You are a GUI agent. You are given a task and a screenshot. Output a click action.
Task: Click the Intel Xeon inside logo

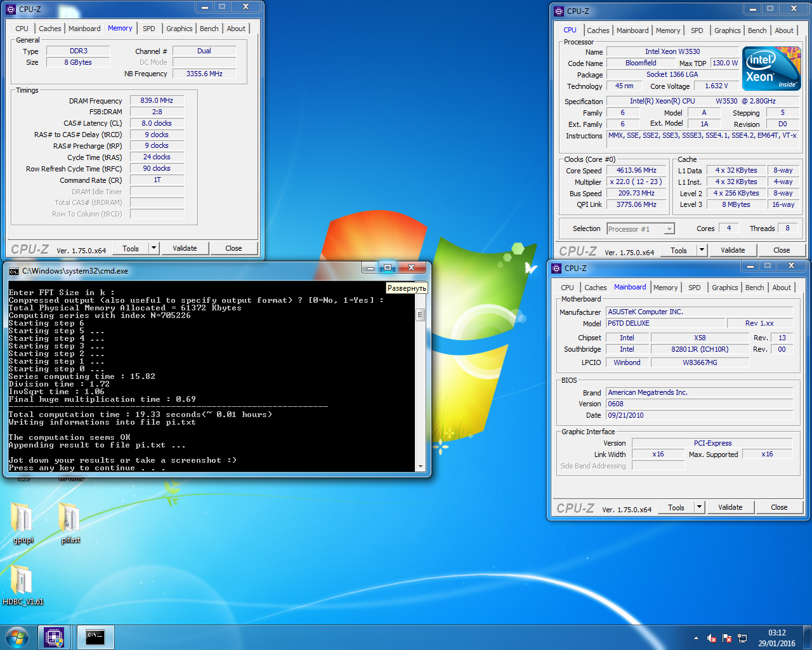(771, 69)
